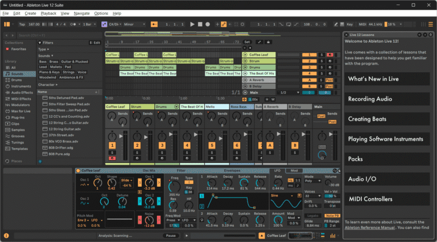Open the 1 Bar quantization dropdown
The height and width of the screenshot is (242, 437).
(89, 24)
